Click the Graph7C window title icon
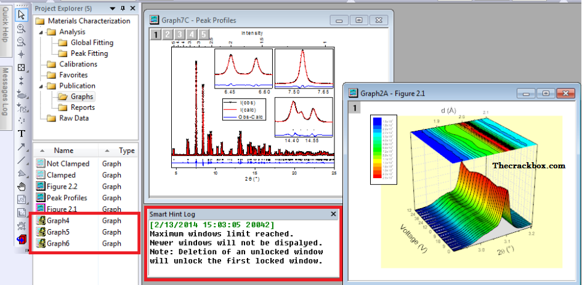 click(155, 20)
